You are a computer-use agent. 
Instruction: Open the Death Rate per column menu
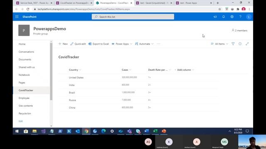click(x=160, y=70)
